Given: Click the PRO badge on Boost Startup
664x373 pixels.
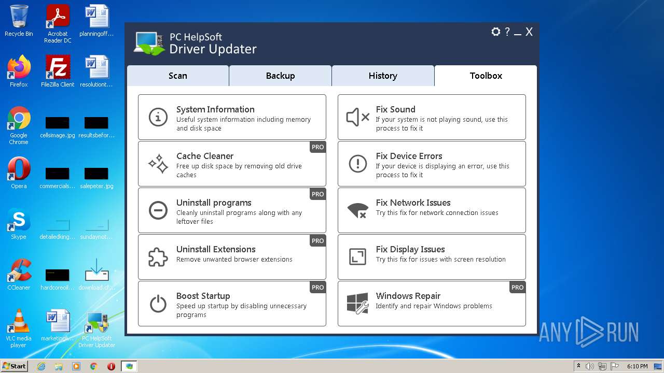Looking at the screenshot, I should (317, 287).
